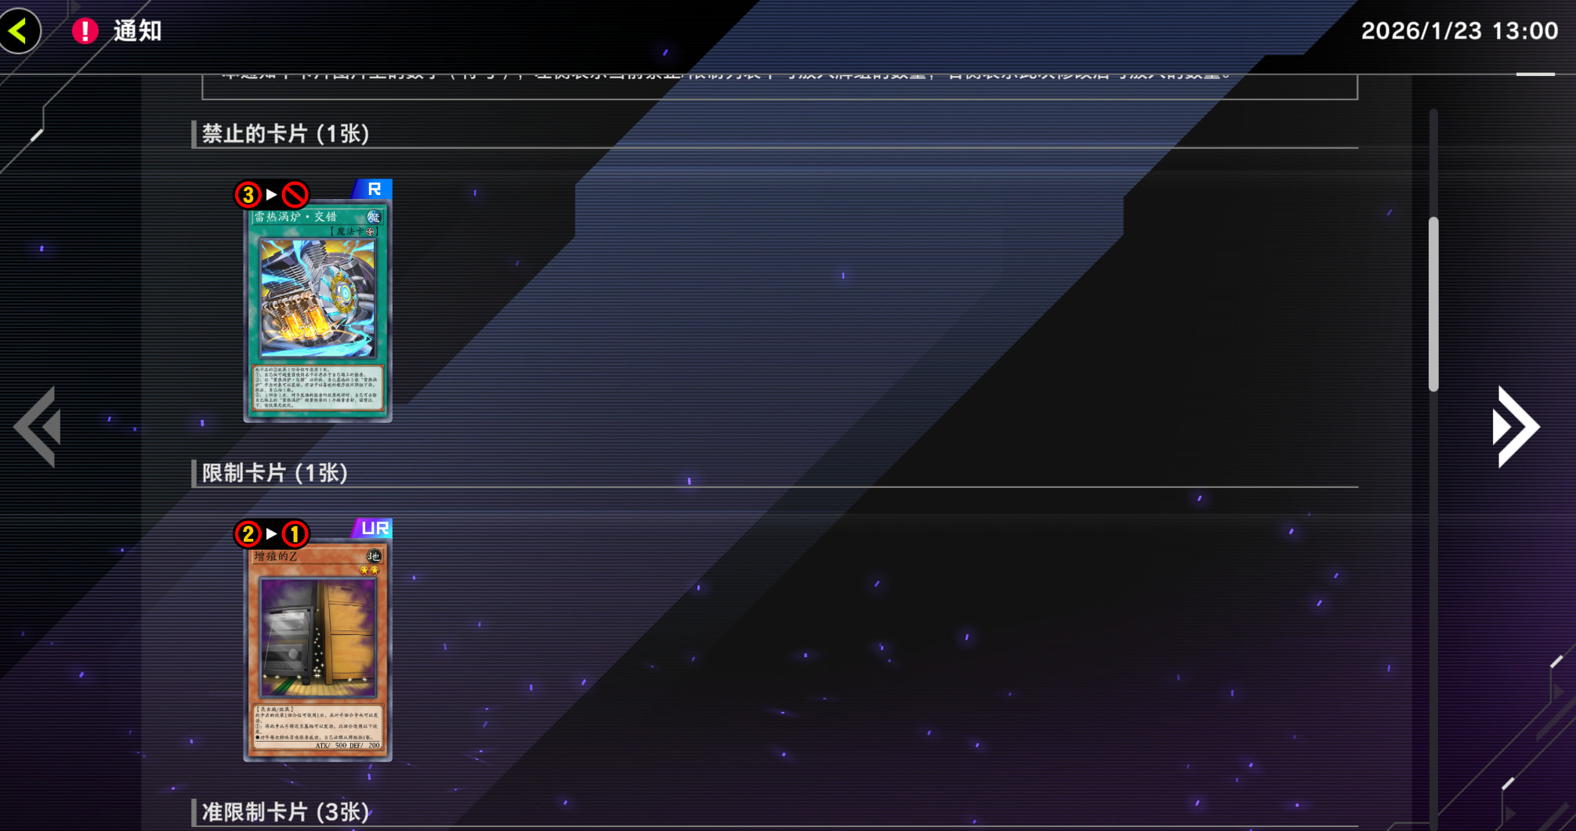Click the 限制卡片 (1张) section header
This screenshot has width=1576, height=831.
[x=274, y=473]
